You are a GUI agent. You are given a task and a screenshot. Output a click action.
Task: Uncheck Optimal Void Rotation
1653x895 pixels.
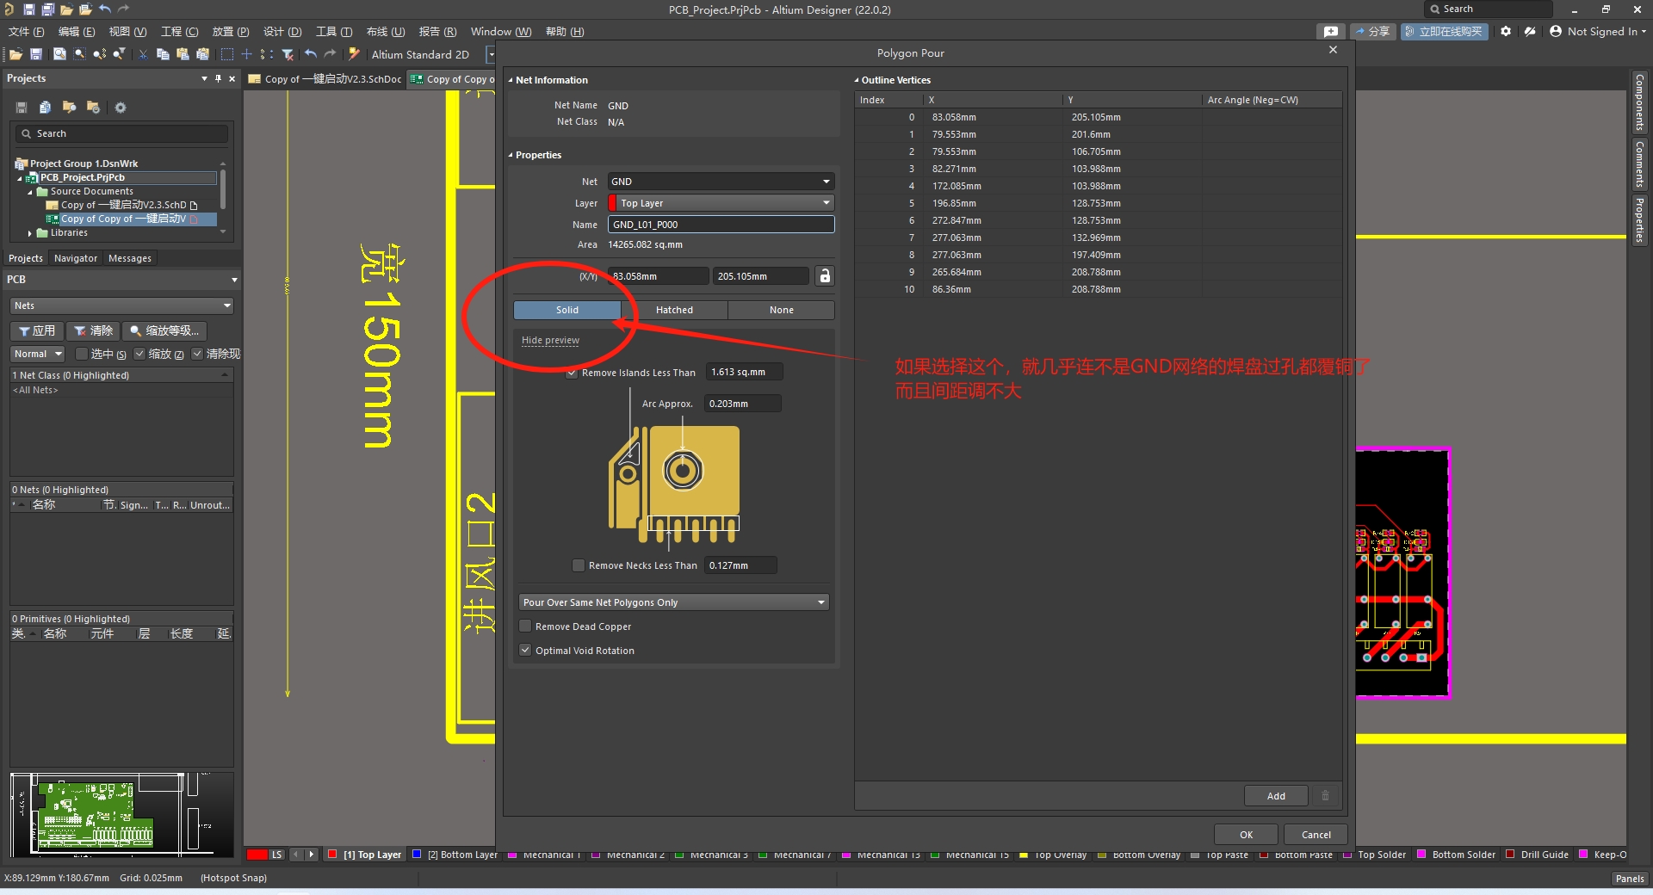point(525,651)
